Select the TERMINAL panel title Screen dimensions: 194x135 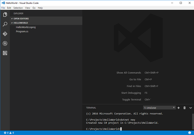point(91,108)
